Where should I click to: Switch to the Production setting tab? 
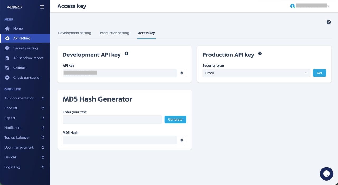click(x=114, y=33)
